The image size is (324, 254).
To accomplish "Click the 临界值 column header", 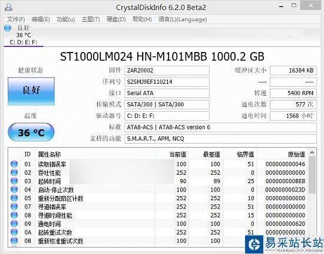I will click(246, 154).
